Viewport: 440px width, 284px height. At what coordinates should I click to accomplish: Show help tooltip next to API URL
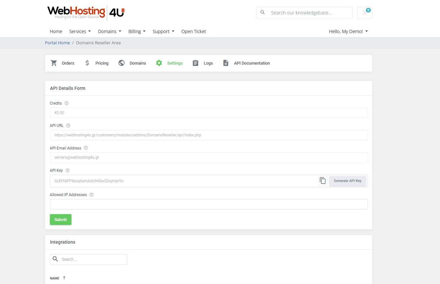tap(68, 126)
